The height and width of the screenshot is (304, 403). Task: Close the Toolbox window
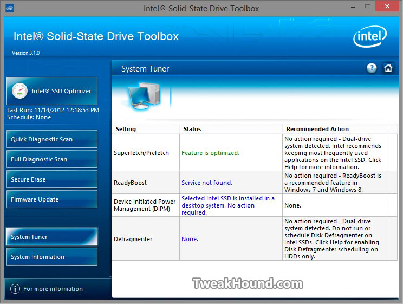(x=387, y=6)
